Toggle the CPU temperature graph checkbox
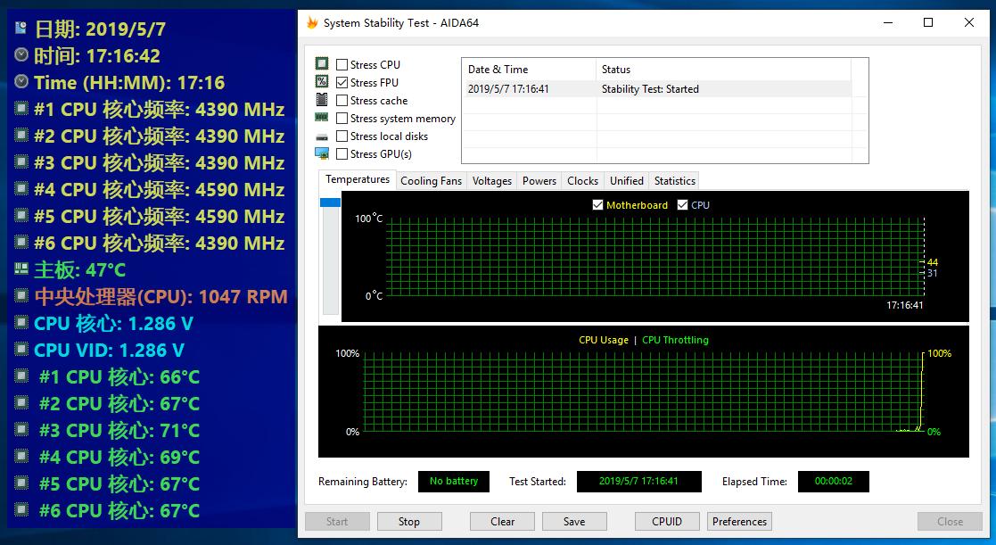996x545 pixels. click(683, 204)
